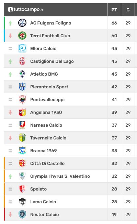Click the Branca 1969 crest

(22, 150)
